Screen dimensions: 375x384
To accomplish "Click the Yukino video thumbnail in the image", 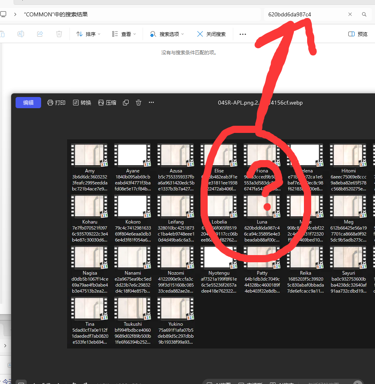I will coord(176,309).
